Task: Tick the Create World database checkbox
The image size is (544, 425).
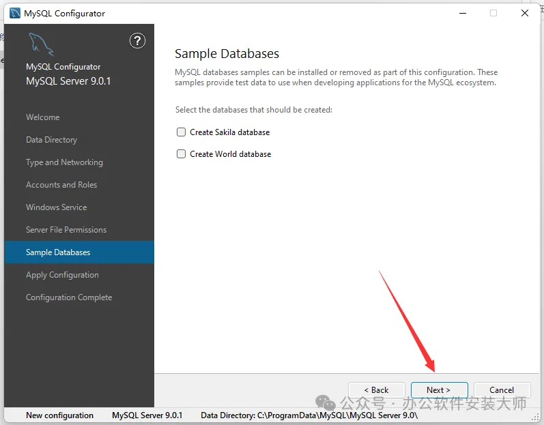Action: click(x=181, y=154)
